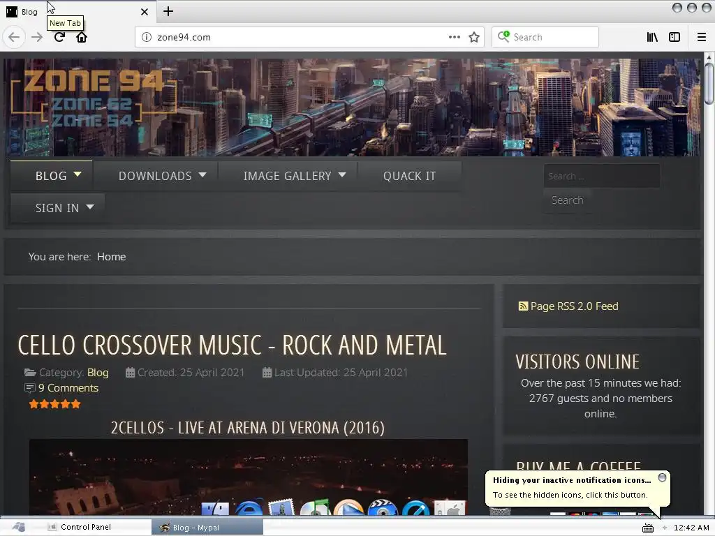The width and height of the screenshot is (715, 536).
Task: View site information icon in address bar
Action: pyautogui.click(x=147, y=37)
